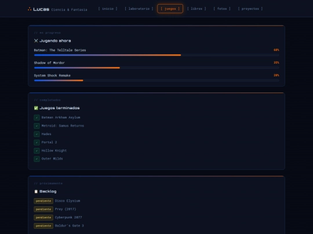Click crossed swords icon beside Jugando ahora
Screen dimensions: 313x234
point(36,41)
